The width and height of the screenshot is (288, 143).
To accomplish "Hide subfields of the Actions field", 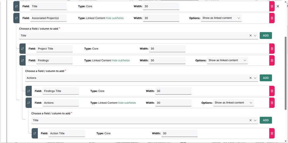I will tap(127, 103).
